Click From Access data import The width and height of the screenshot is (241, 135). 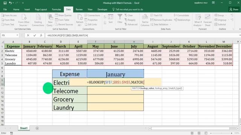pos(9,15)
